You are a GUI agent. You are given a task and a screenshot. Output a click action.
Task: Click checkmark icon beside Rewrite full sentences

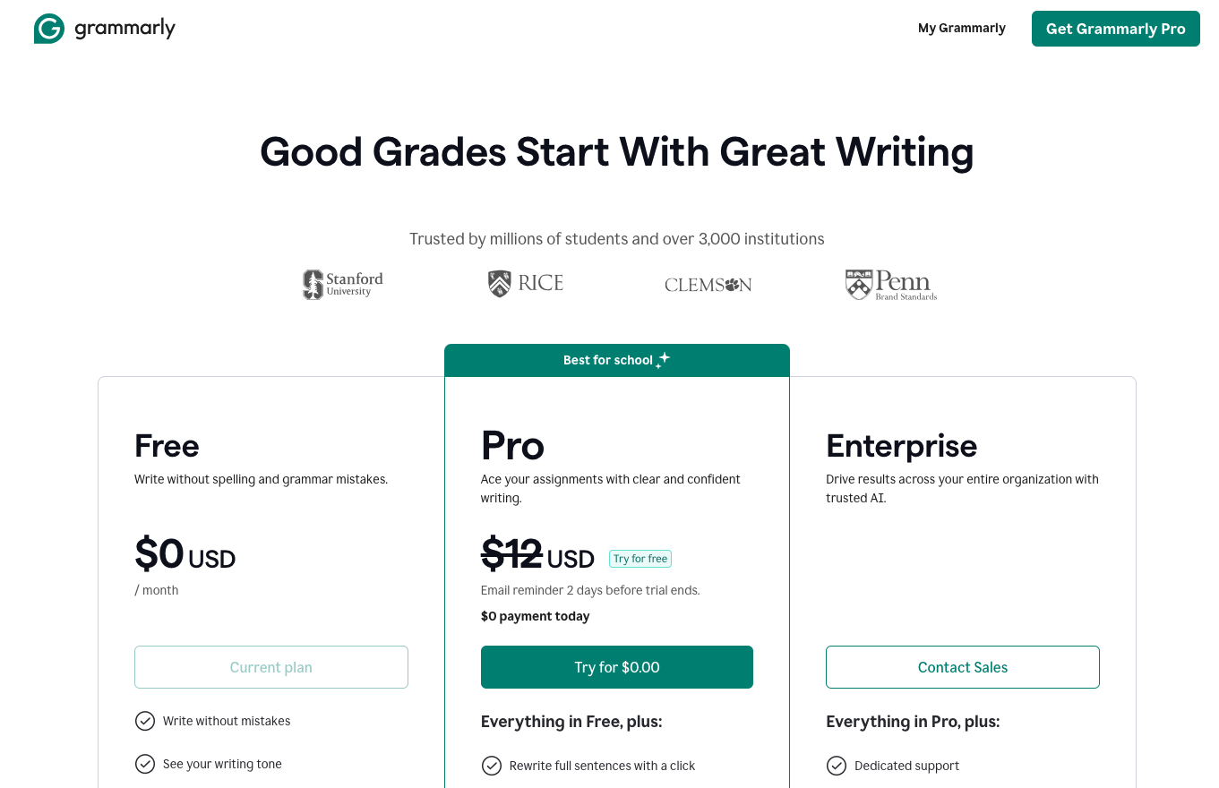click(492, 766)
